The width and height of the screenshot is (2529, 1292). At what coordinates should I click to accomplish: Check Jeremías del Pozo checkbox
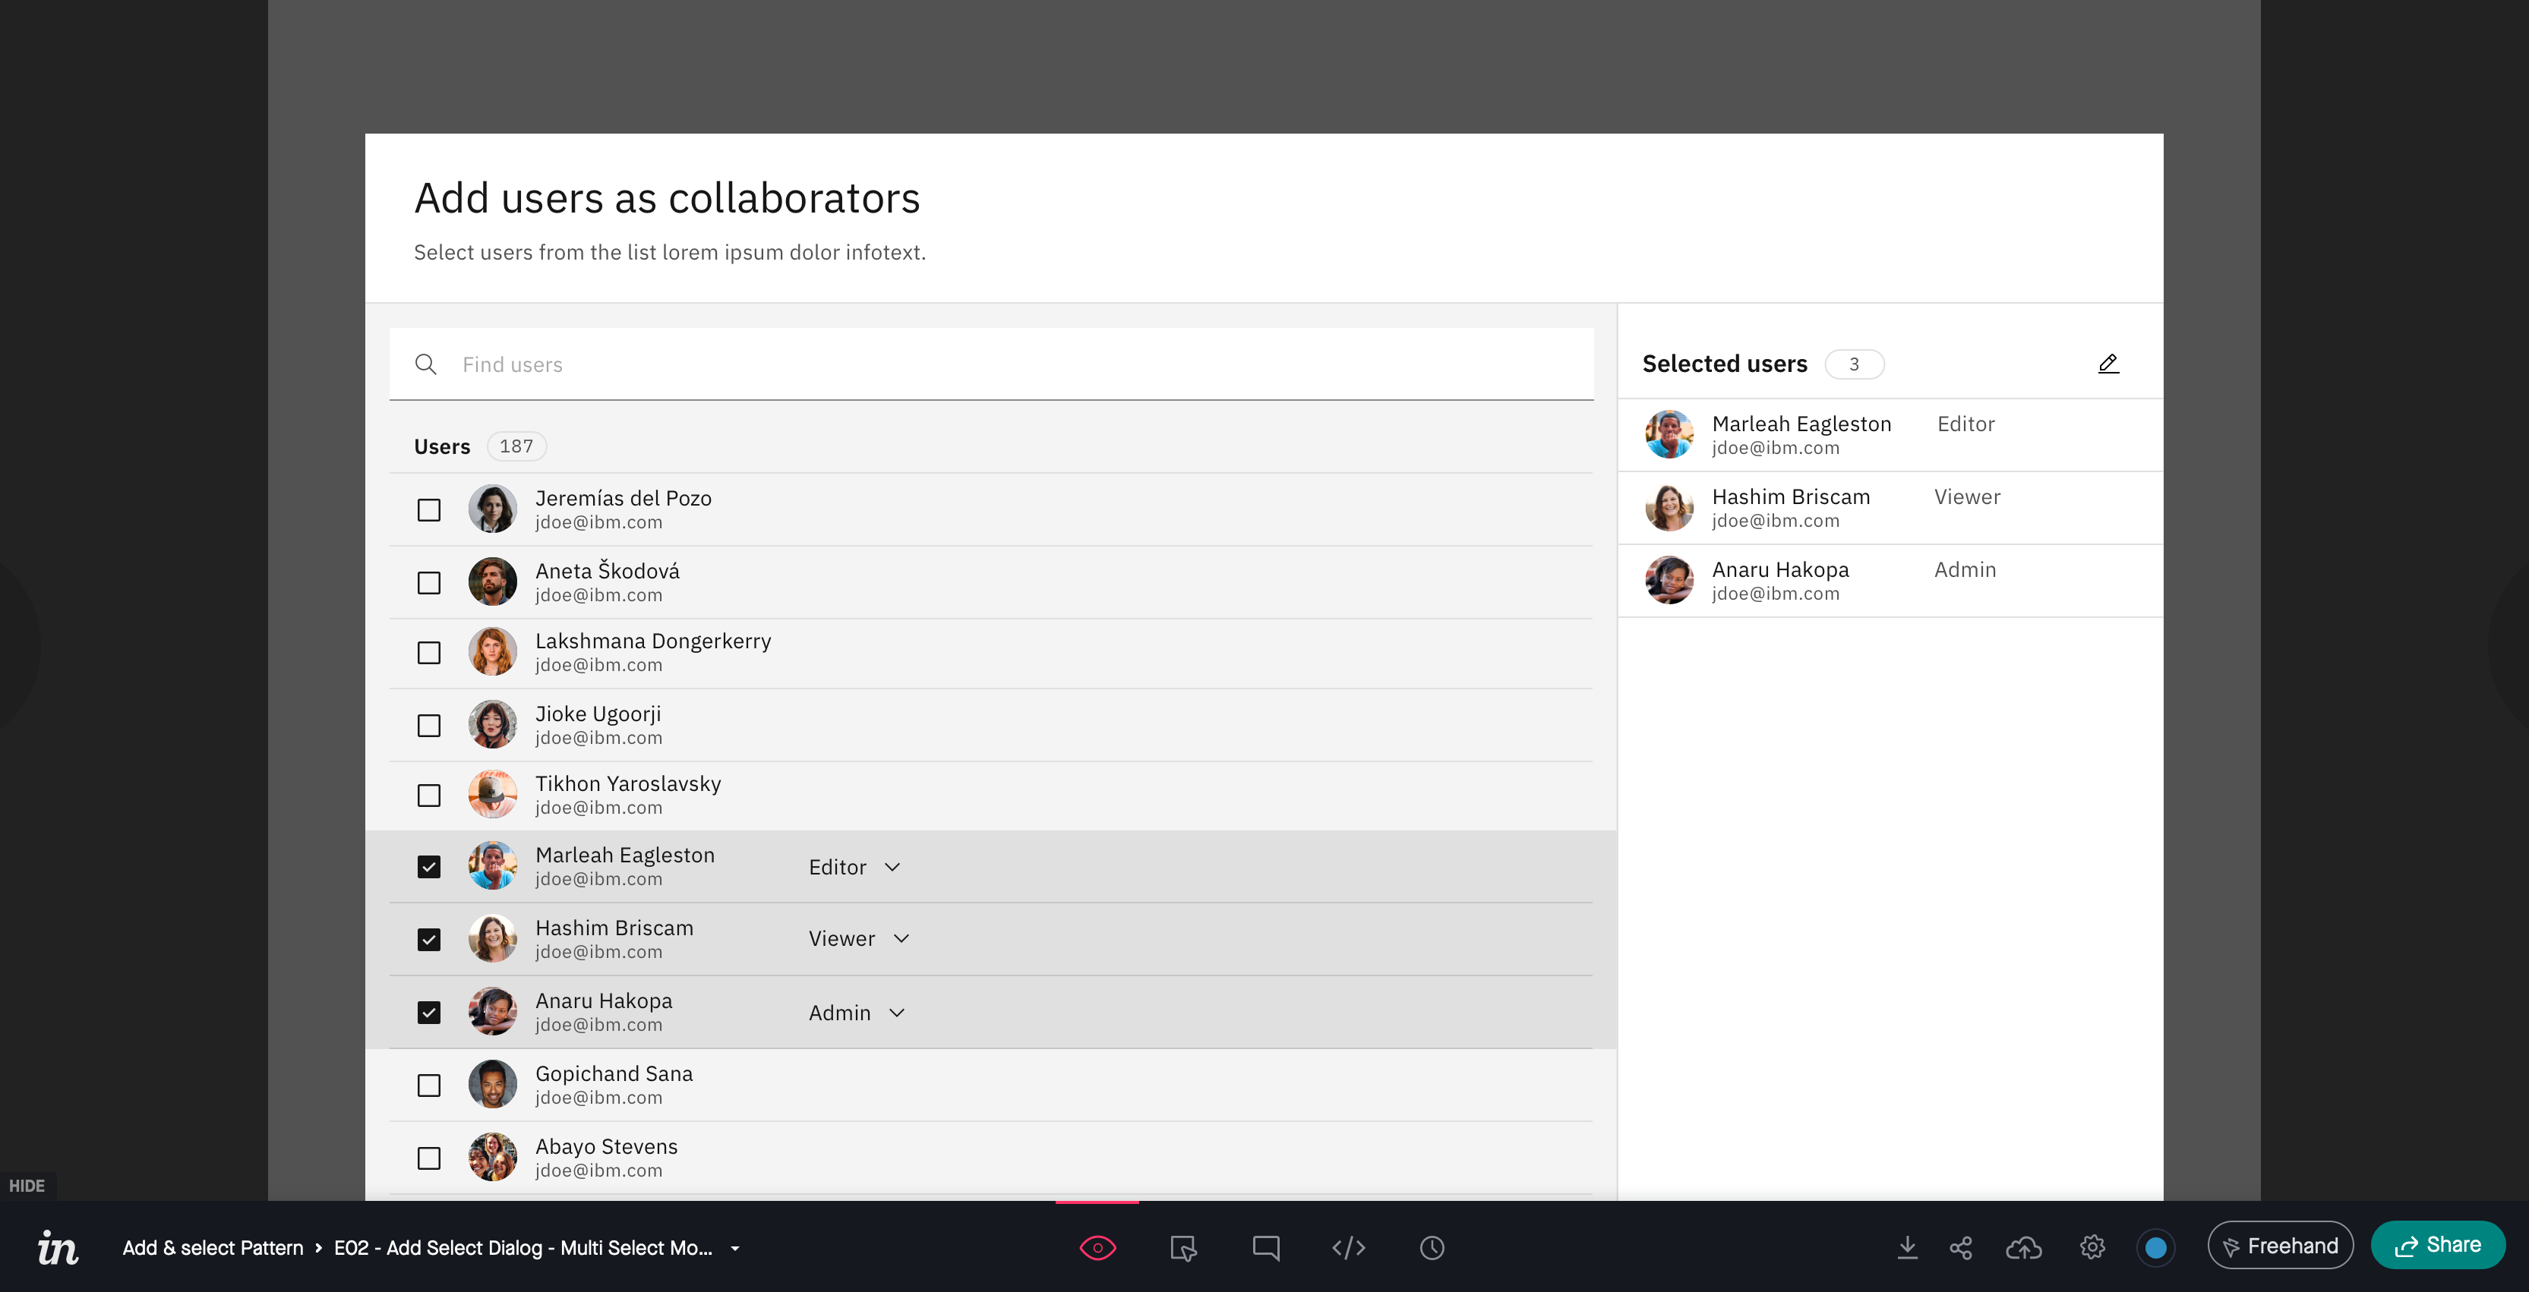coord(429,510)
